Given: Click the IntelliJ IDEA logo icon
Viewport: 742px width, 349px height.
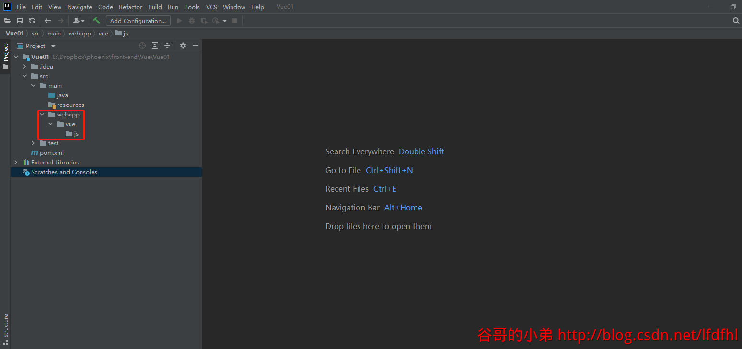Looking at the screenshot, I should (x=7, y=7).
